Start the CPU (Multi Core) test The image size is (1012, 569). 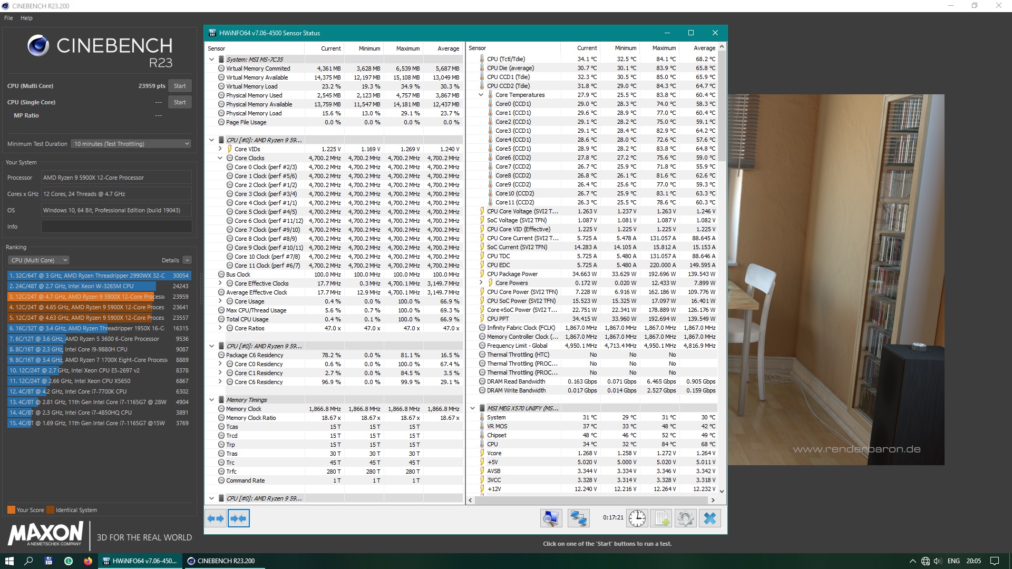point(180,86)
